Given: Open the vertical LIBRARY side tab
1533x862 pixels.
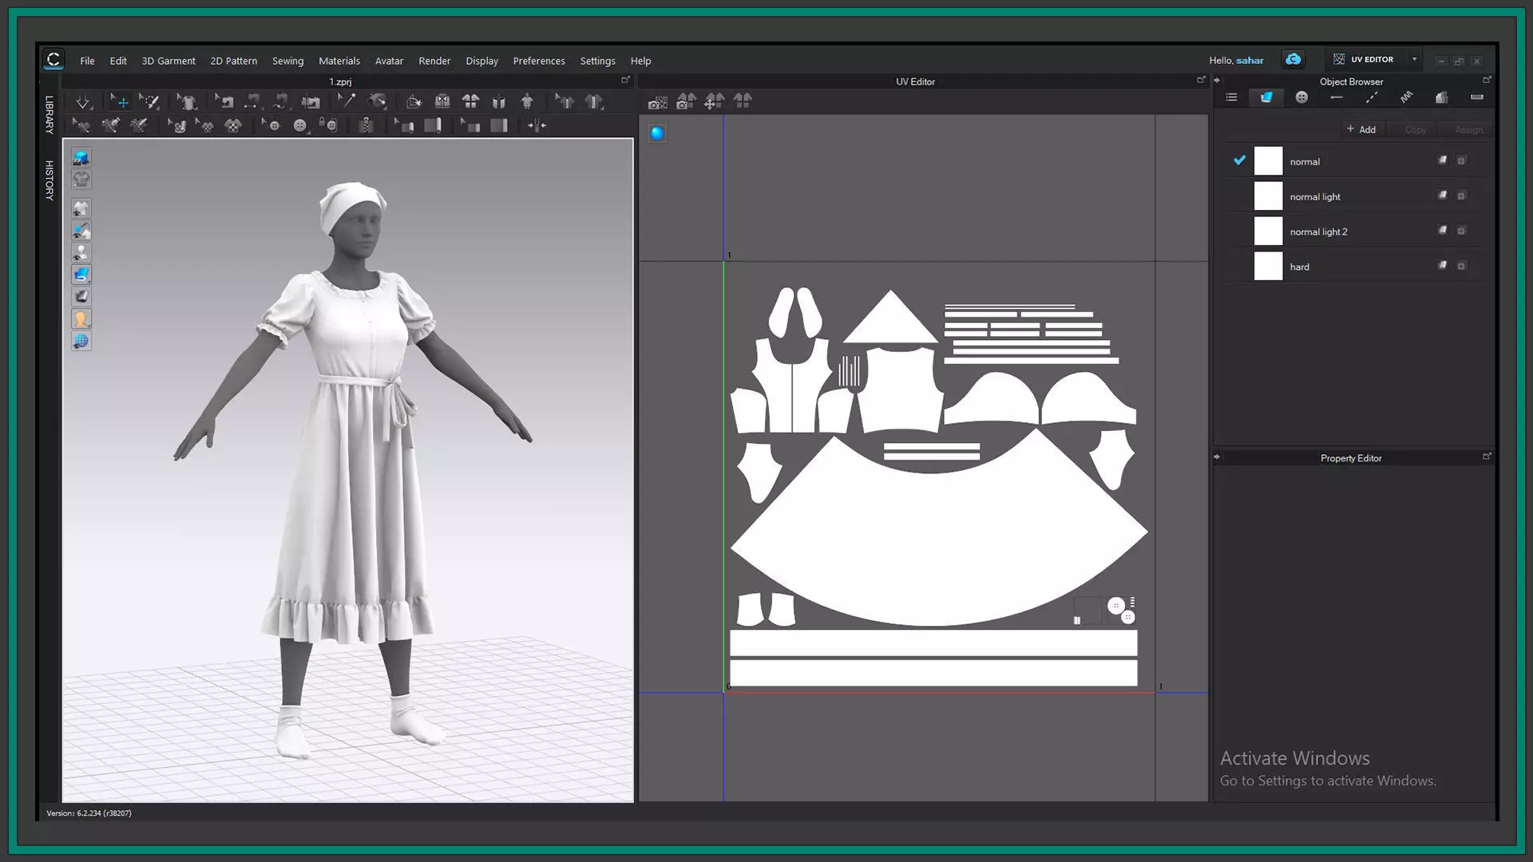Looking at the screenshot, I should point(50,115).
